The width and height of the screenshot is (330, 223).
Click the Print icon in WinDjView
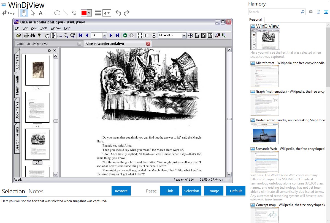click(x=26, y=35)
